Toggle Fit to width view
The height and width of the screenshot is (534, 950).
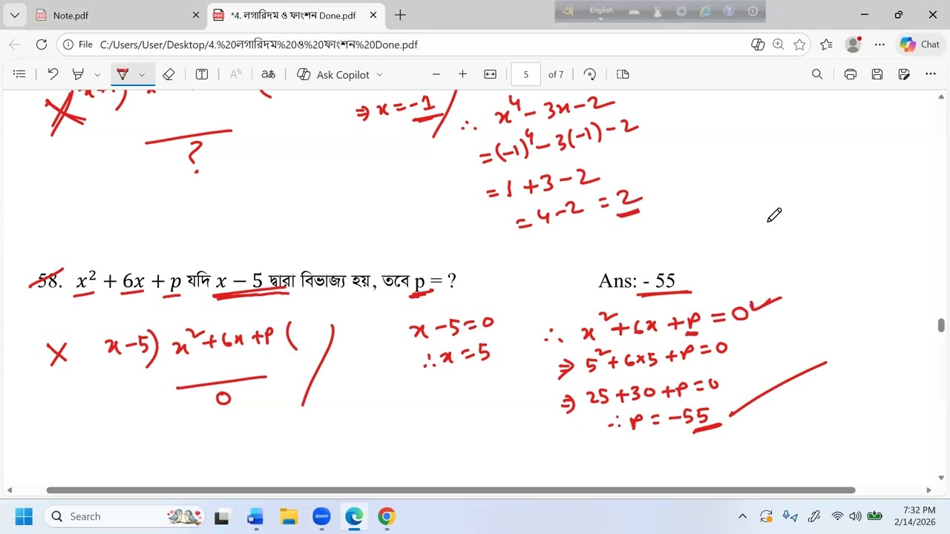[490, 74]
